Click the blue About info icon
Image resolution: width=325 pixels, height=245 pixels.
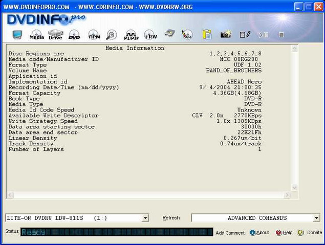tap(253, 233)
